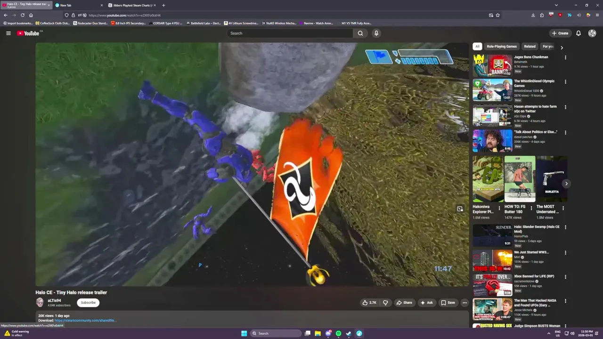
Task: Save the video to a playlist
Action: [x=448, y=303]
